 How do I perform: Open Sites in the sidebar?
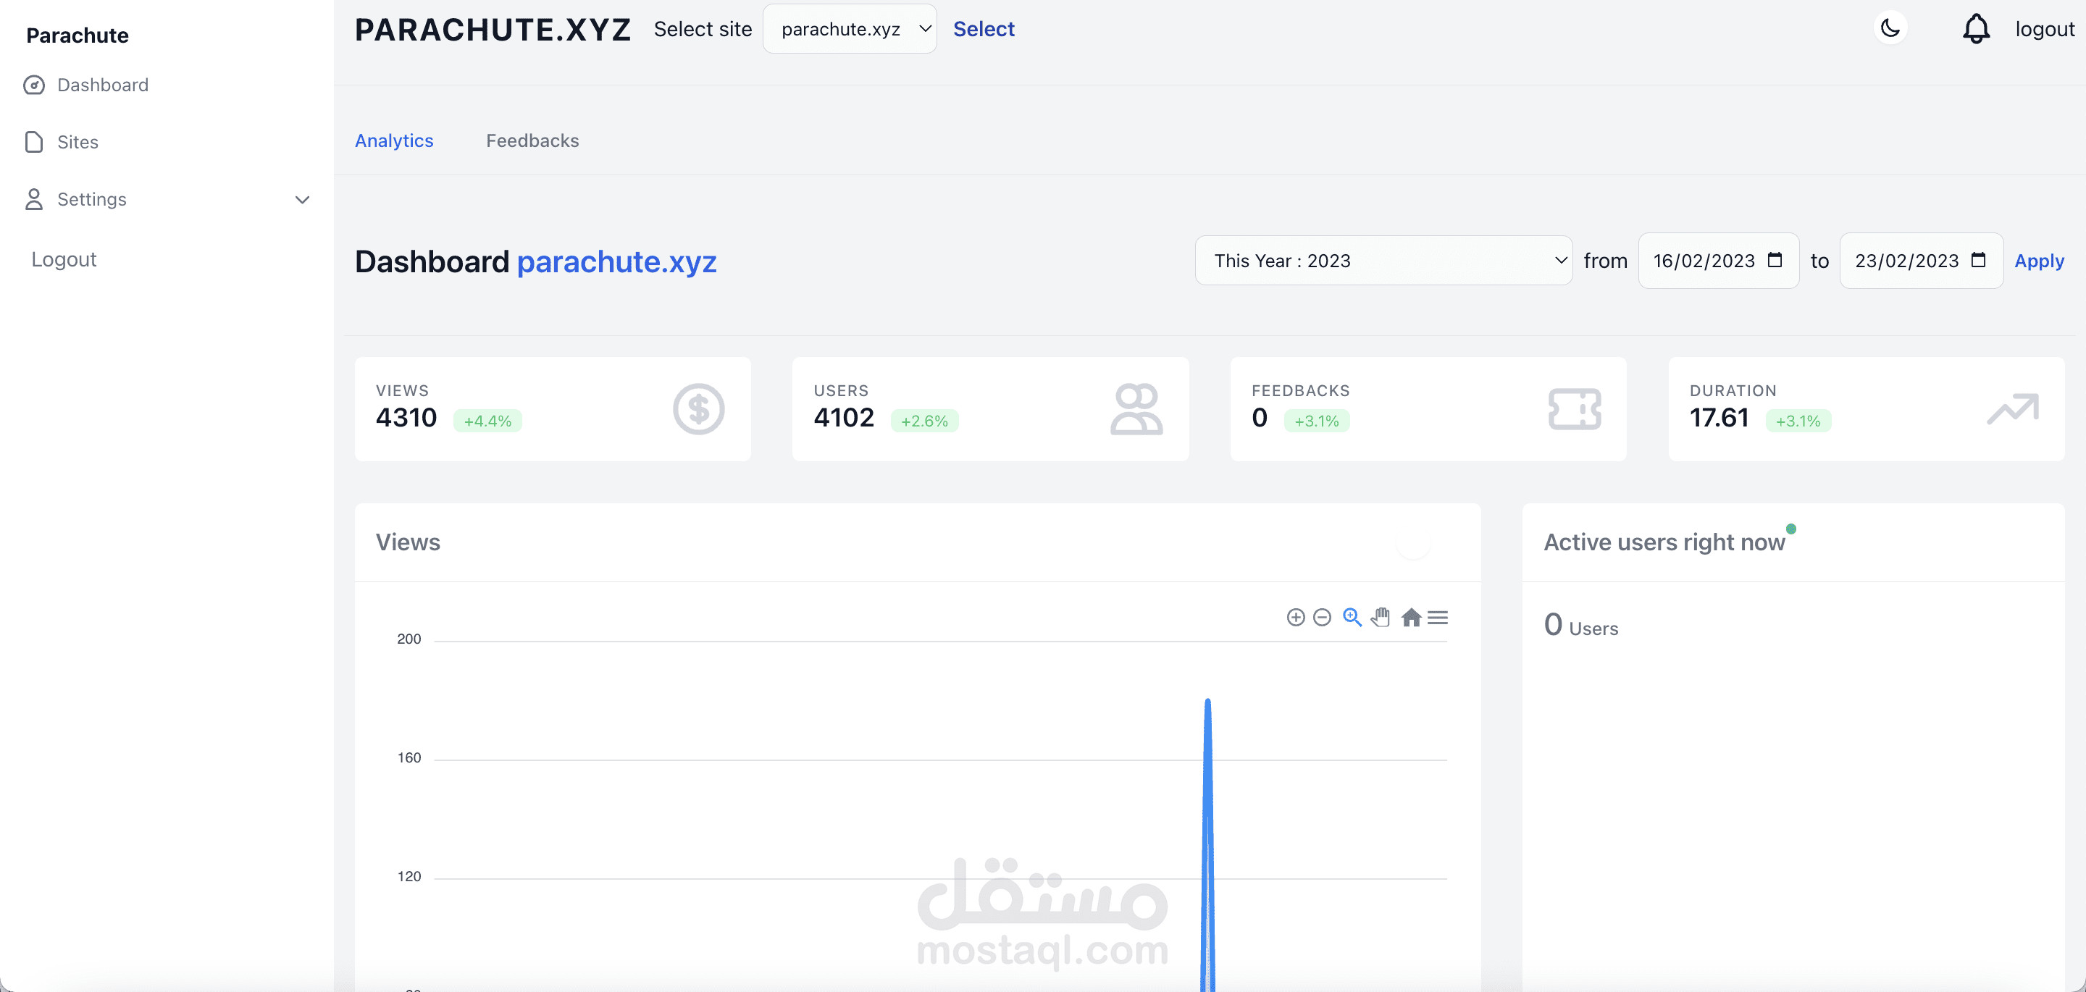tap(77, 143)
